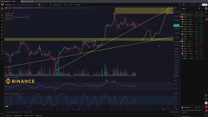Select the zoom in tool in left sidebar
The width and height of the screenshot is (208, 117).
click(x=2, y=38)
